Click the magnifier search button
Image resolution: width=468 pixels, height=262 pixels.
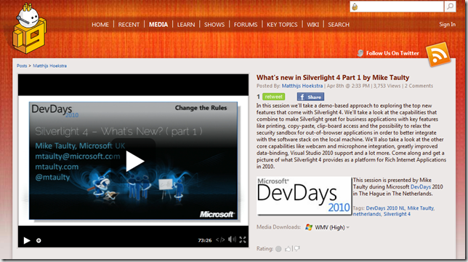click(x=450, y=7)
